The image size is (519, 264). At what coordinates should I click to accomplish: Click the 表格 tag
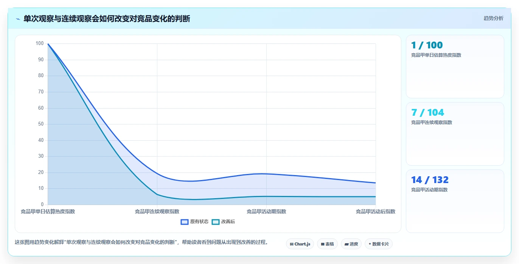327,244
